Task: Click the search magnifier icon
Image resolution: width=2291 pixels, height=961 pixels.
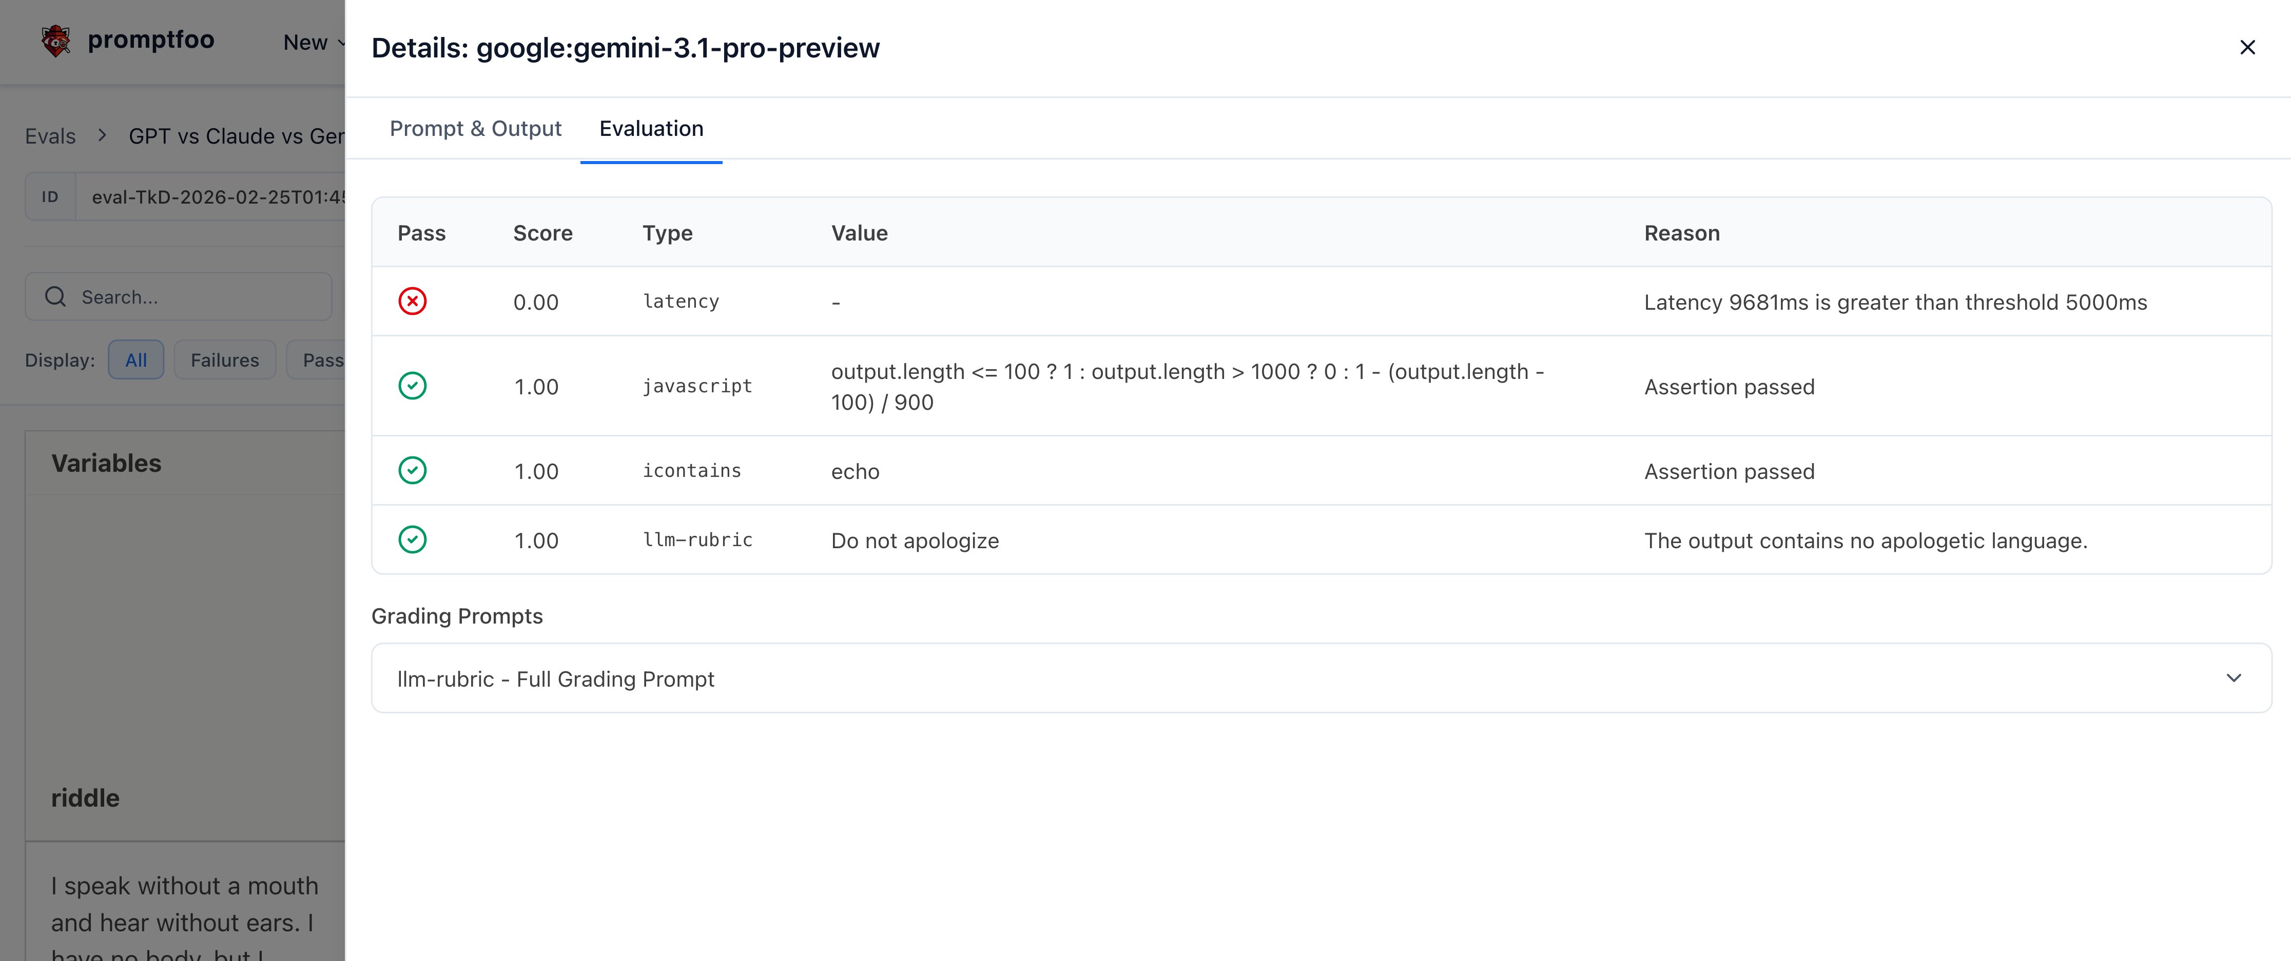Action: (x=55, y=297)
